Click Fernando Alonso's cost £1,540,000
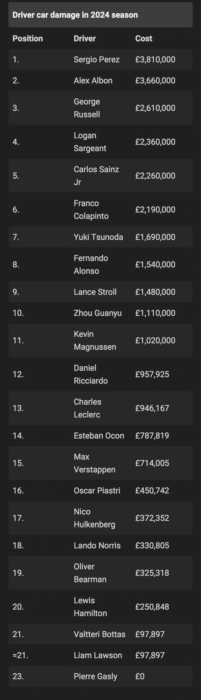 pos(155,264)
